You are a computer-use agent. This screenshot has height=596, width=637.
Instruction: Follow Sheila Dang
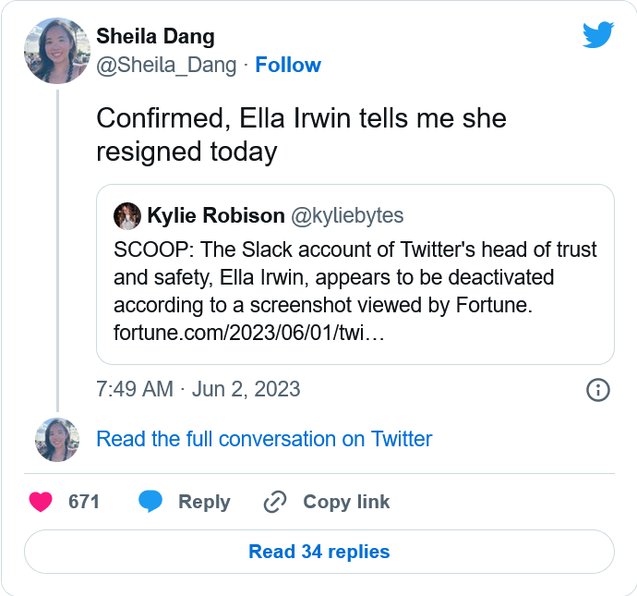[x=288, y=65]
